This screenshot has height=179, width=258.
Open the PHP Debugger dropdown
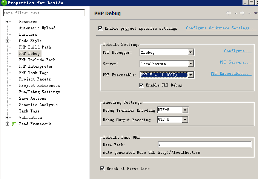(x=190, y=52)
